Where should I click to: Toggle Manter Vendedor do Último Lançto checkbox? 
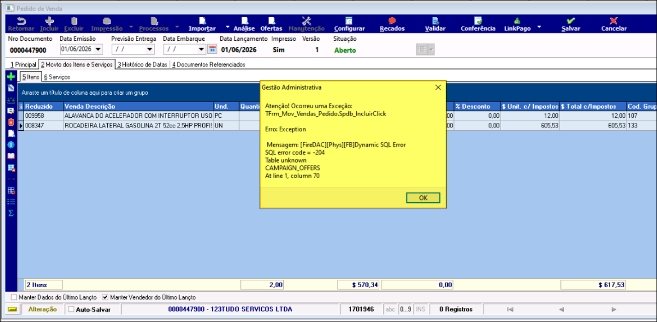(x=105, y=297)
